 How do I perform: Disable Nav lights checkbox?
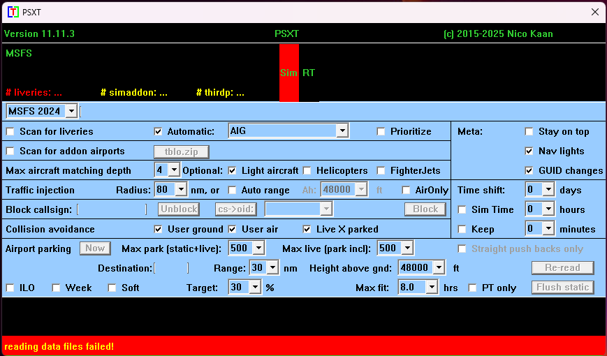coord(529,151)
